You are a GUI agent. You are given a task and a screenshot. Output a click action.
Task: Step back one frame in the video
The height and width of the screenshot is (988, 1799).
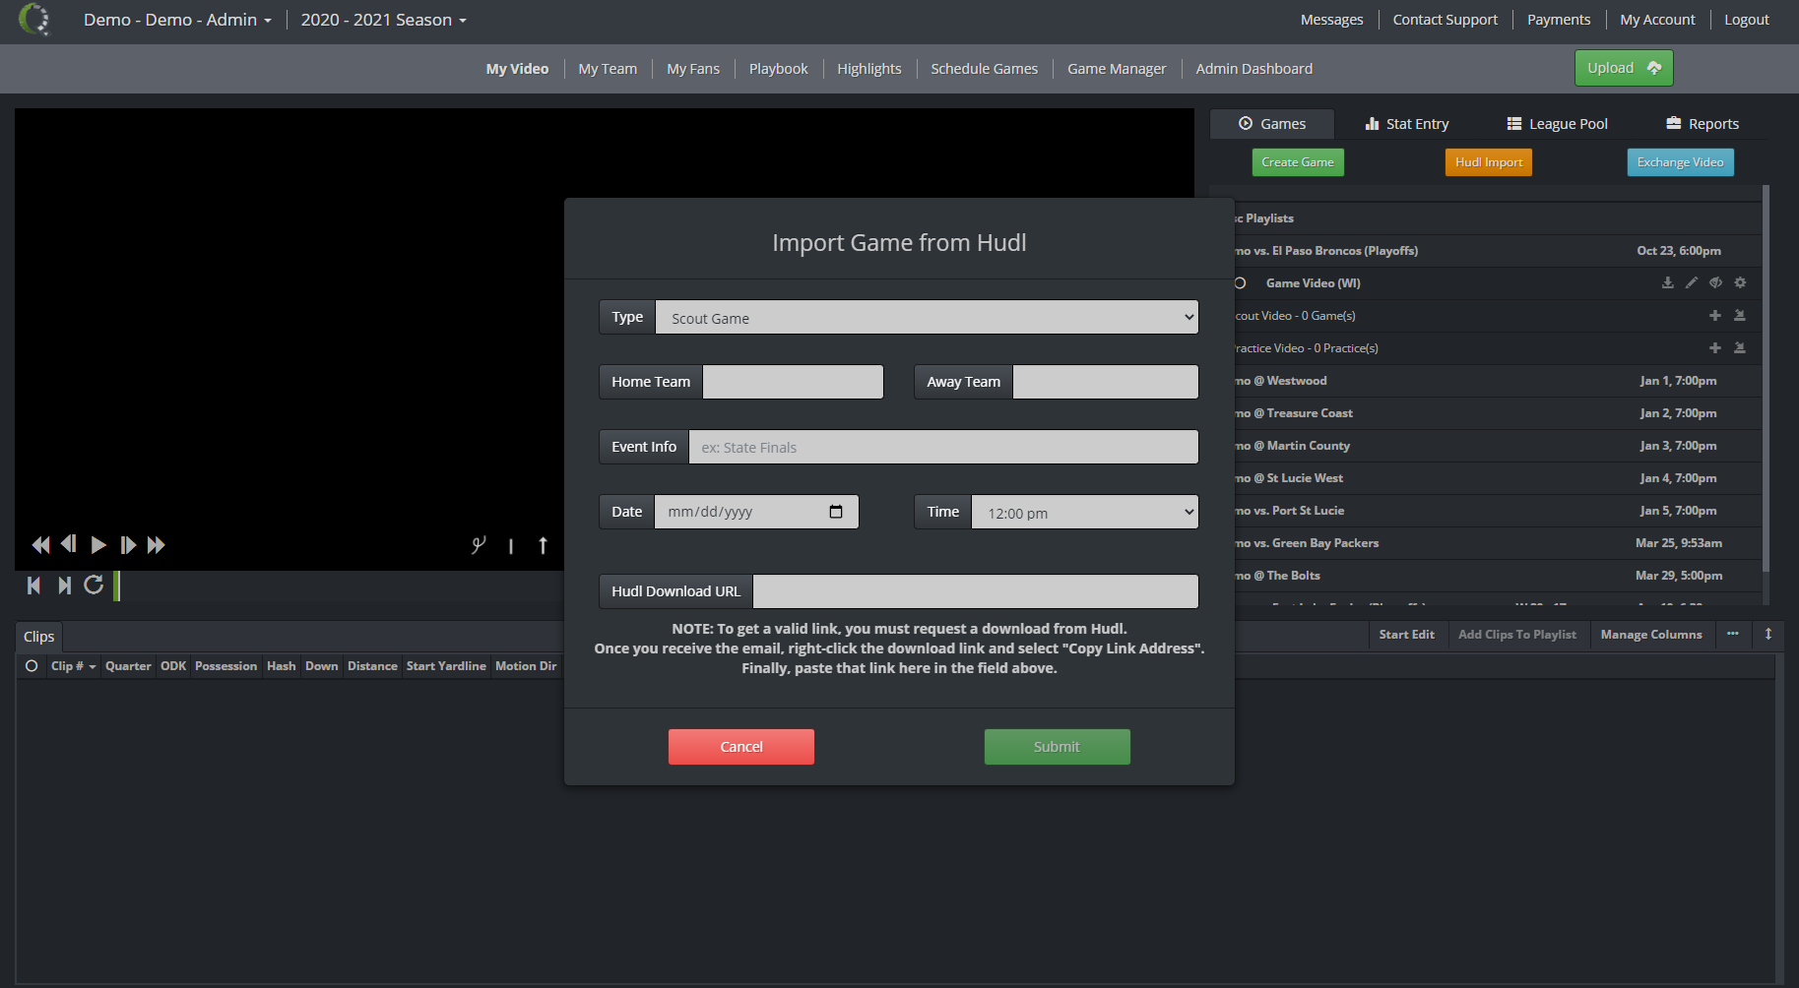click(69, 544)
